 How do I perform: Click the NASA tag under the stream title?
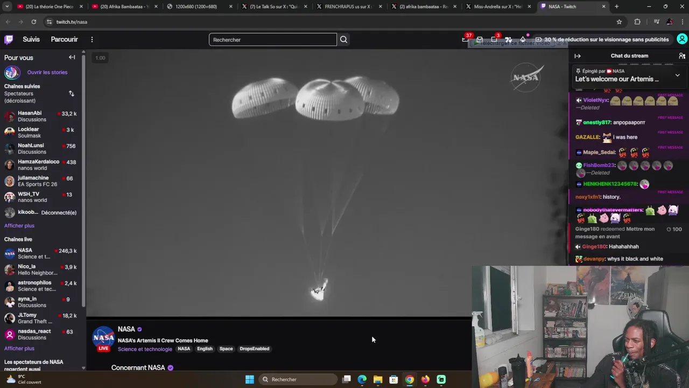tap(184, 349)
